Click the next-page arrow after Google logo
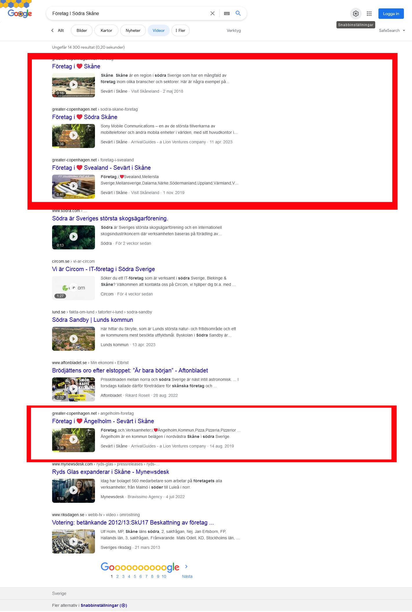Viewport: 412px width, 612px height. coord(186,567)
